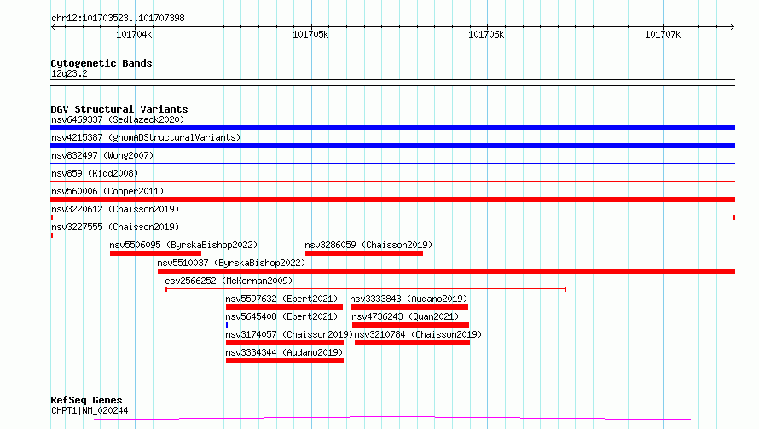Viewport: 759px width, 429px height.
Task: Open the DGV Structural Variants track heading
Action: pyautogui.click(x=119, y=109)
